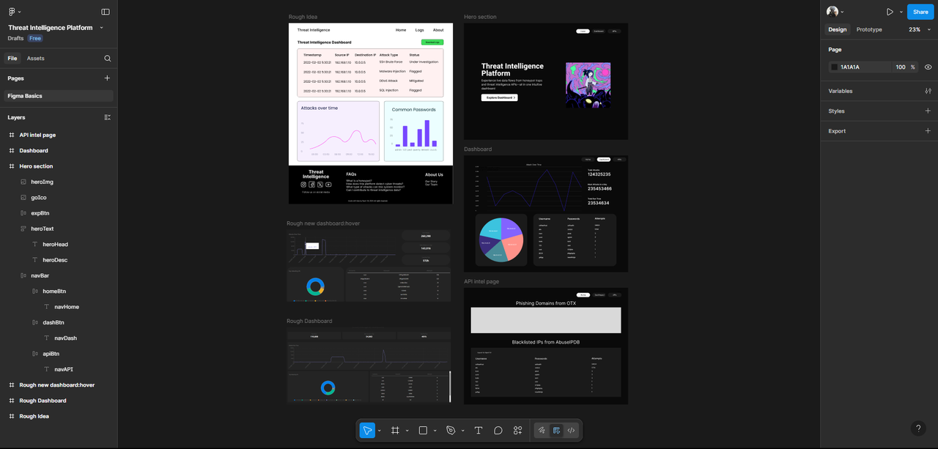The height and width of the screenshot is (449, 938).
Task: Click the API intel page frame on canvas
Action: point(546,346)
